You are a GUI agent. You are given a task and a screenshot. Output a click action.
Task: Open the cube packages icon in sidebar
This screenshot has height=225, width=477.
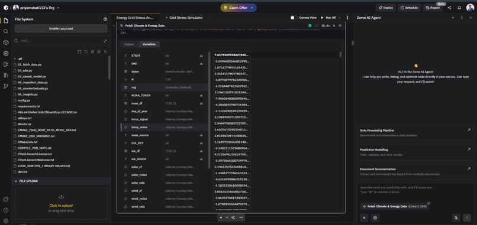click(6, 43)
